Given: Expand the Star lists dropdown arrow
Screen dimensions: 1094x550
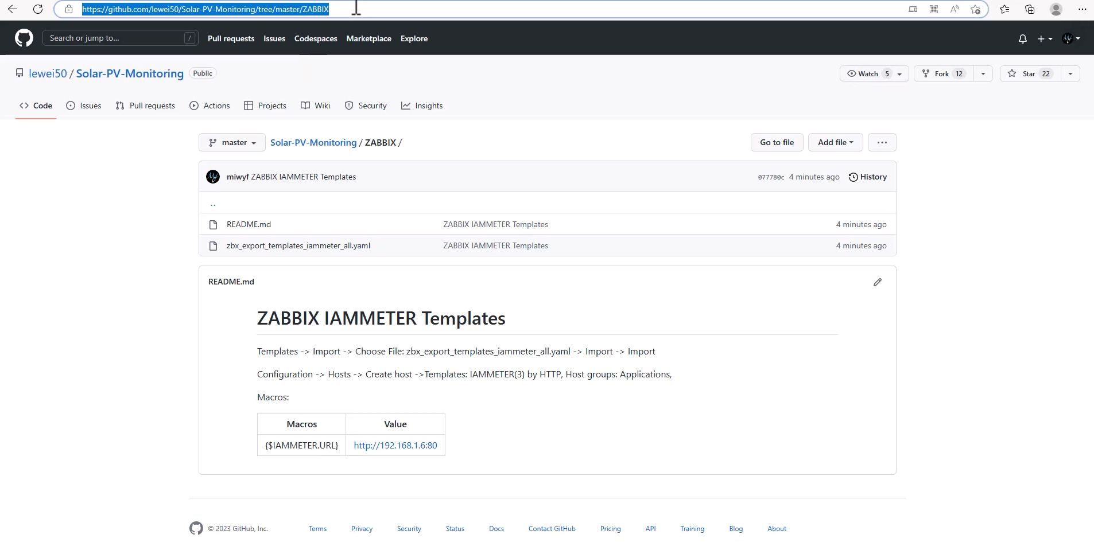Looking at the screenshot, I should point(1070,73).
